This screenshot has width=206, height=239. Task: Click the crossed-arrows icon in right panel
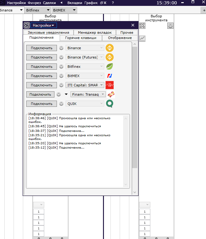(x=142, y=26)
